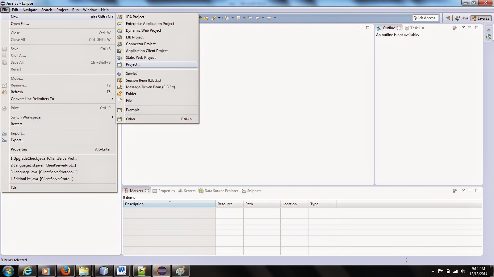The image size is (494, 277).
Task: Go to Last Edit Location toolbar icon
Action: coord(250,18)
